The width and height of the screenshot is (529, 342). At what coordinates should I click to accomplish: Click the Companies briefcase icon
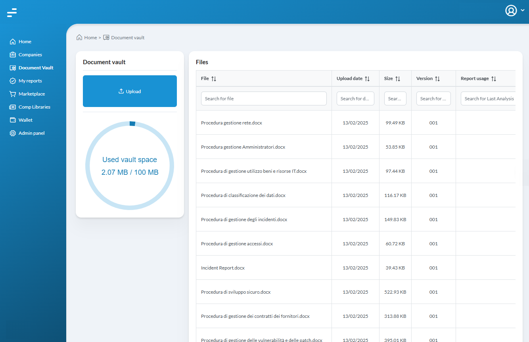point(13,55)
